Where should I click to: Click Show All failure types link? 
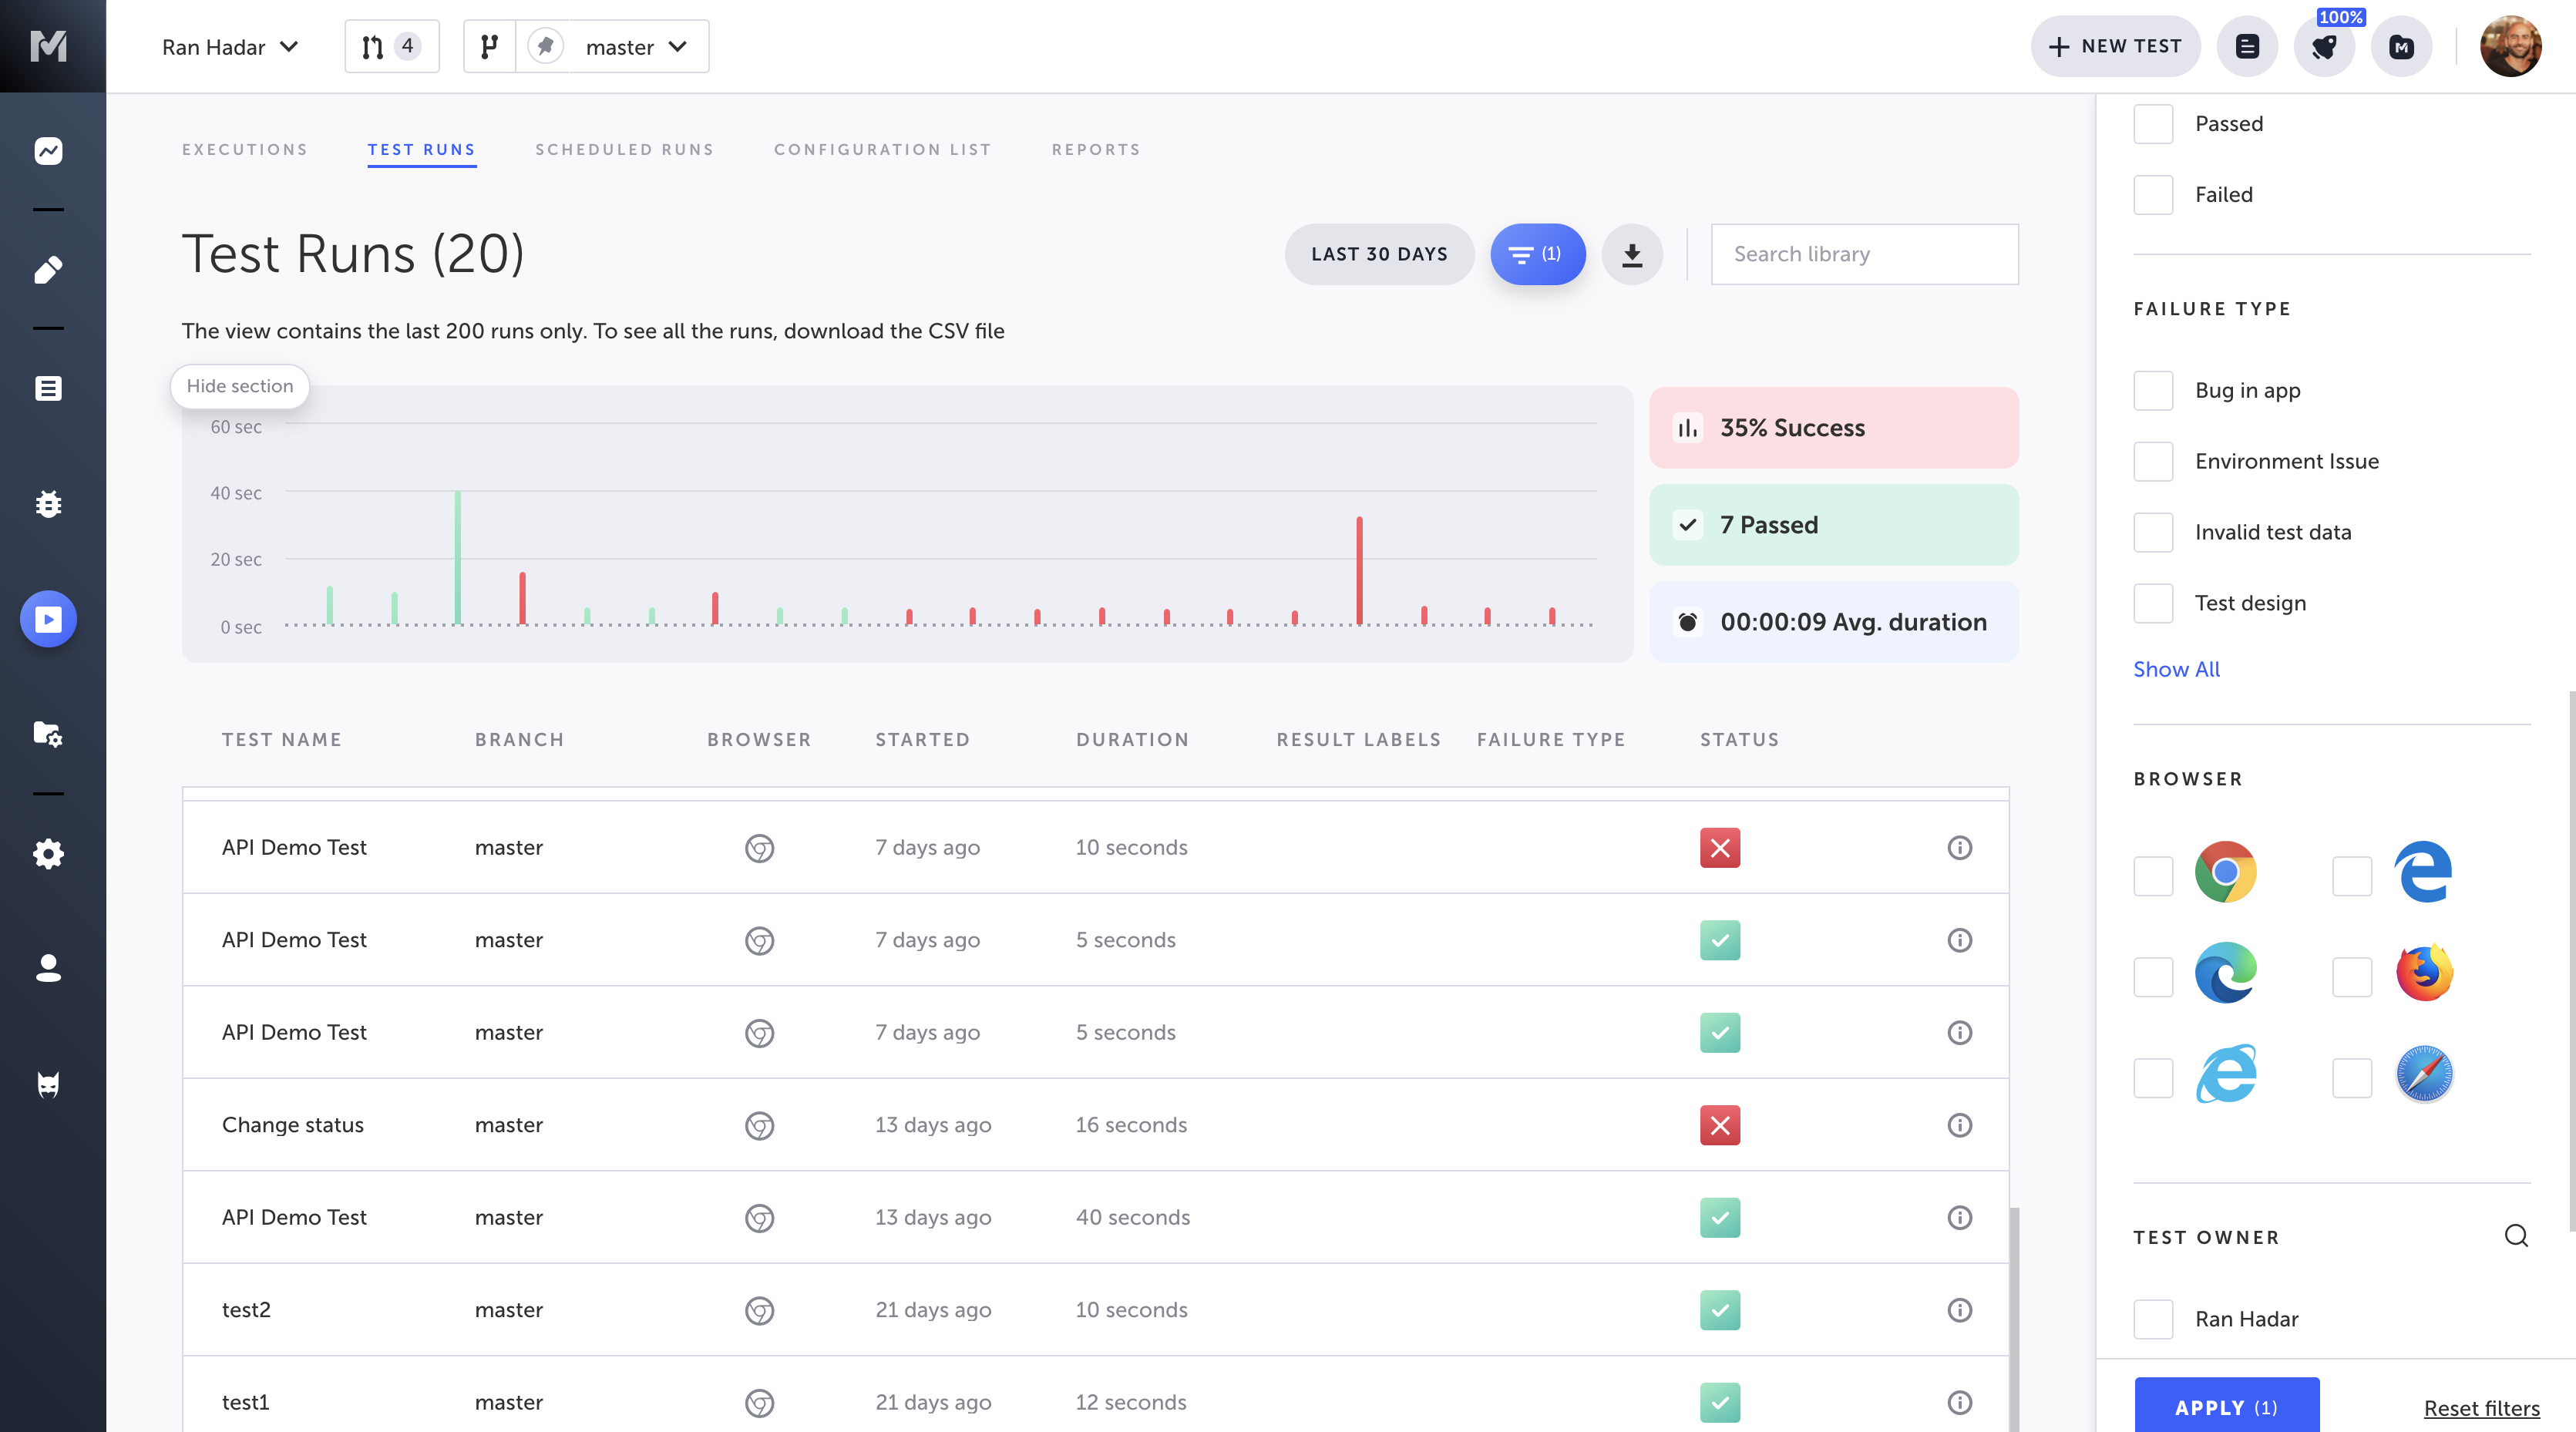pyautogui.click(x=2176, y=669)
